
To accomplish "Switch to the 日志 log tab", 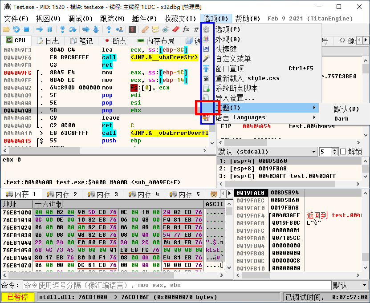I will [48, 41].
